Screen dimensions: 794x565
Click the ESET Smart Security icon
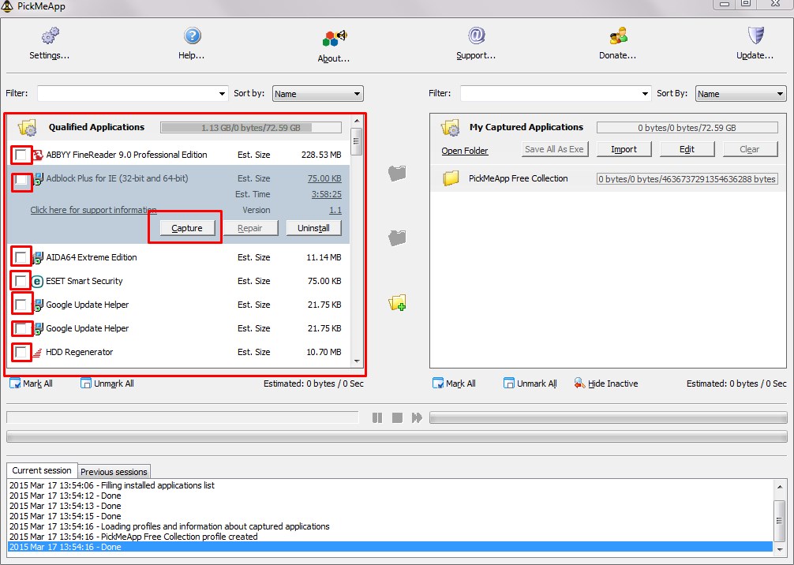pyautogui.click(x=37, y=281)
